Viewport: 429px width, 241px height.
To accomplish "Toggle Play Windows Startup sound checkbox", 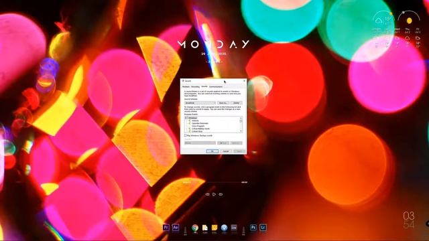I will [186, 135].
